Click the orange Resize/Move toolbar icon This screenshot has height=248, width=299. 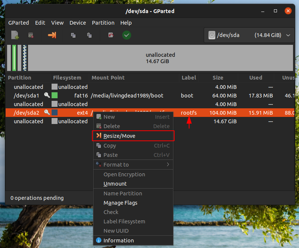click(x=52, y=35)
